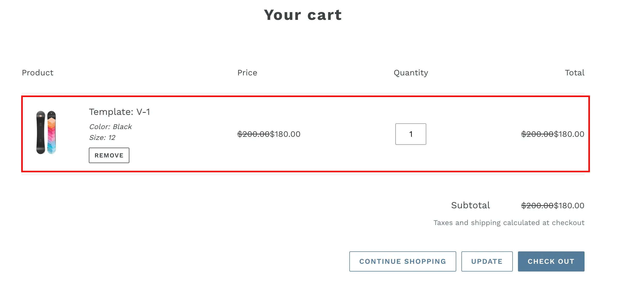
Task: Click the Your cart heading
Action: [x=303, y=15]
